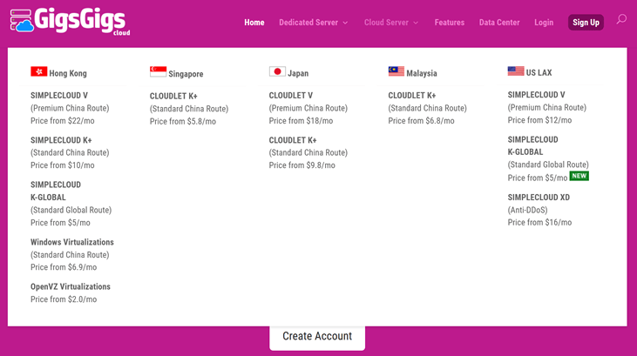Viewport: 637px width, 356px height.
Task: Expand the Dedicated Server chevron
Action: coord(345,24)
